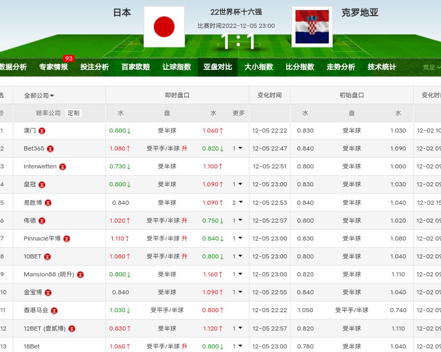Click the 主 icon beside 12BET (壹贰博)

tap(72, 329)
